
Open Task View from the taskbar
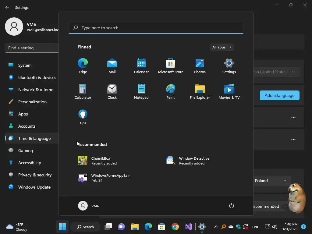pos(108,227)
